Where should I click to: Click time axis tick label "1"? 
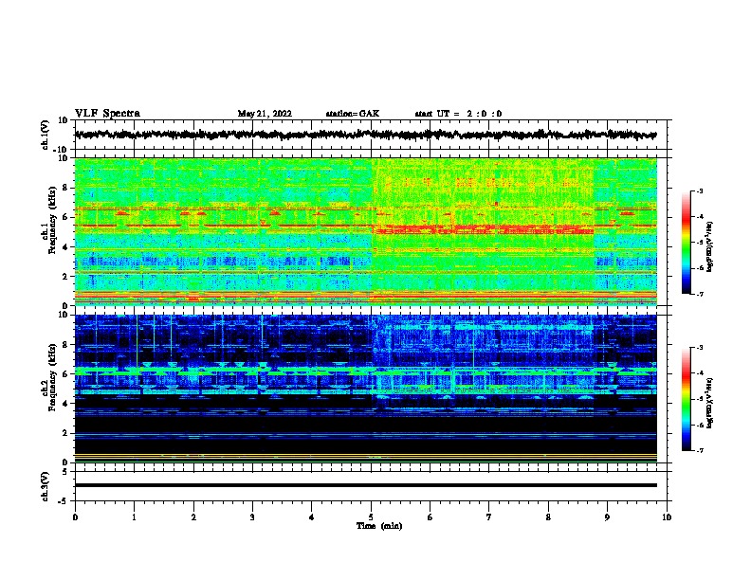point(134,517)
